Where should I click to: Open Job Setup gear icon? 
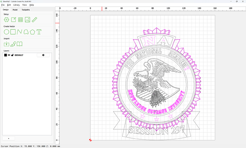(x=6, y=20)
